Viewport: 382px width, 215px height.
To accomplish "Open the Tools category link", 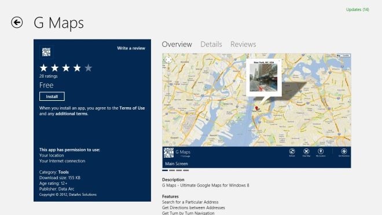I will click(x=63, y=172).
